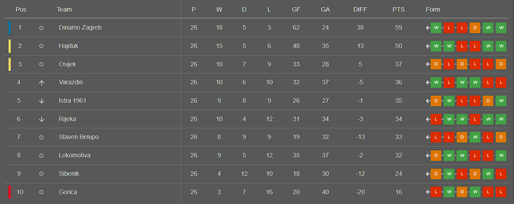Screen dimensions: 514x204
Task: Select the GF column header
Action: tap(296, 10)
